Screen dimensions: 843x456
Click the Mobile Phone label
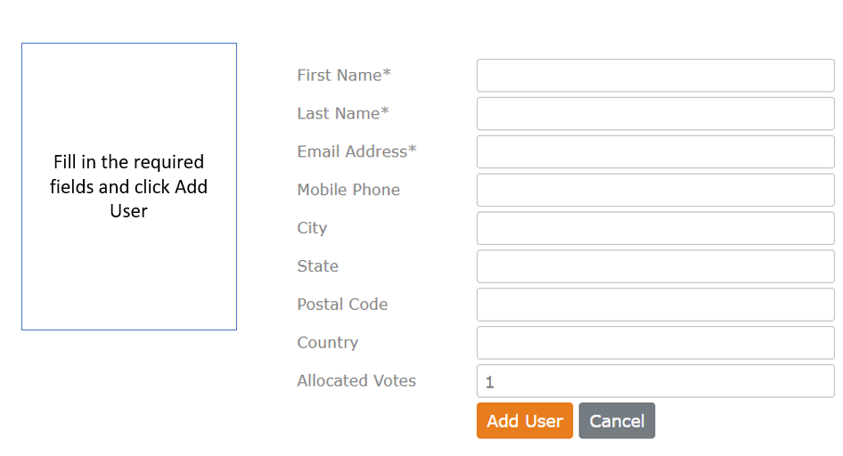(x=348, y=190)
